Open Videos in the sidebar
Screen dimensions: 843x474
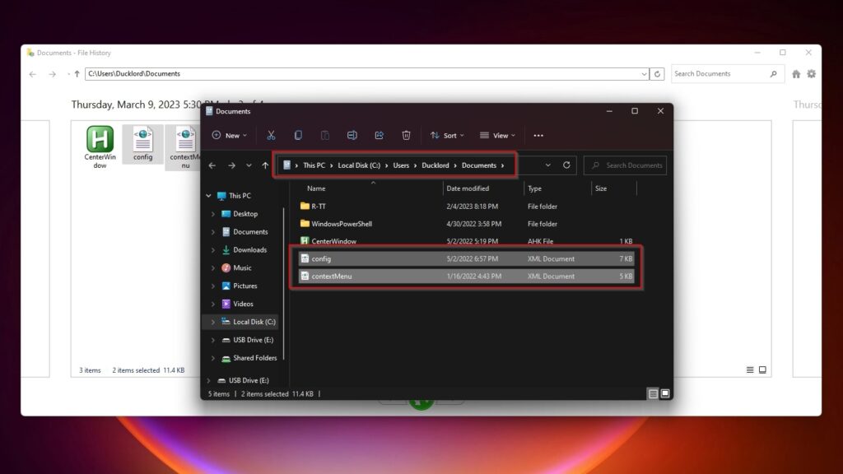tap(243, 304)
